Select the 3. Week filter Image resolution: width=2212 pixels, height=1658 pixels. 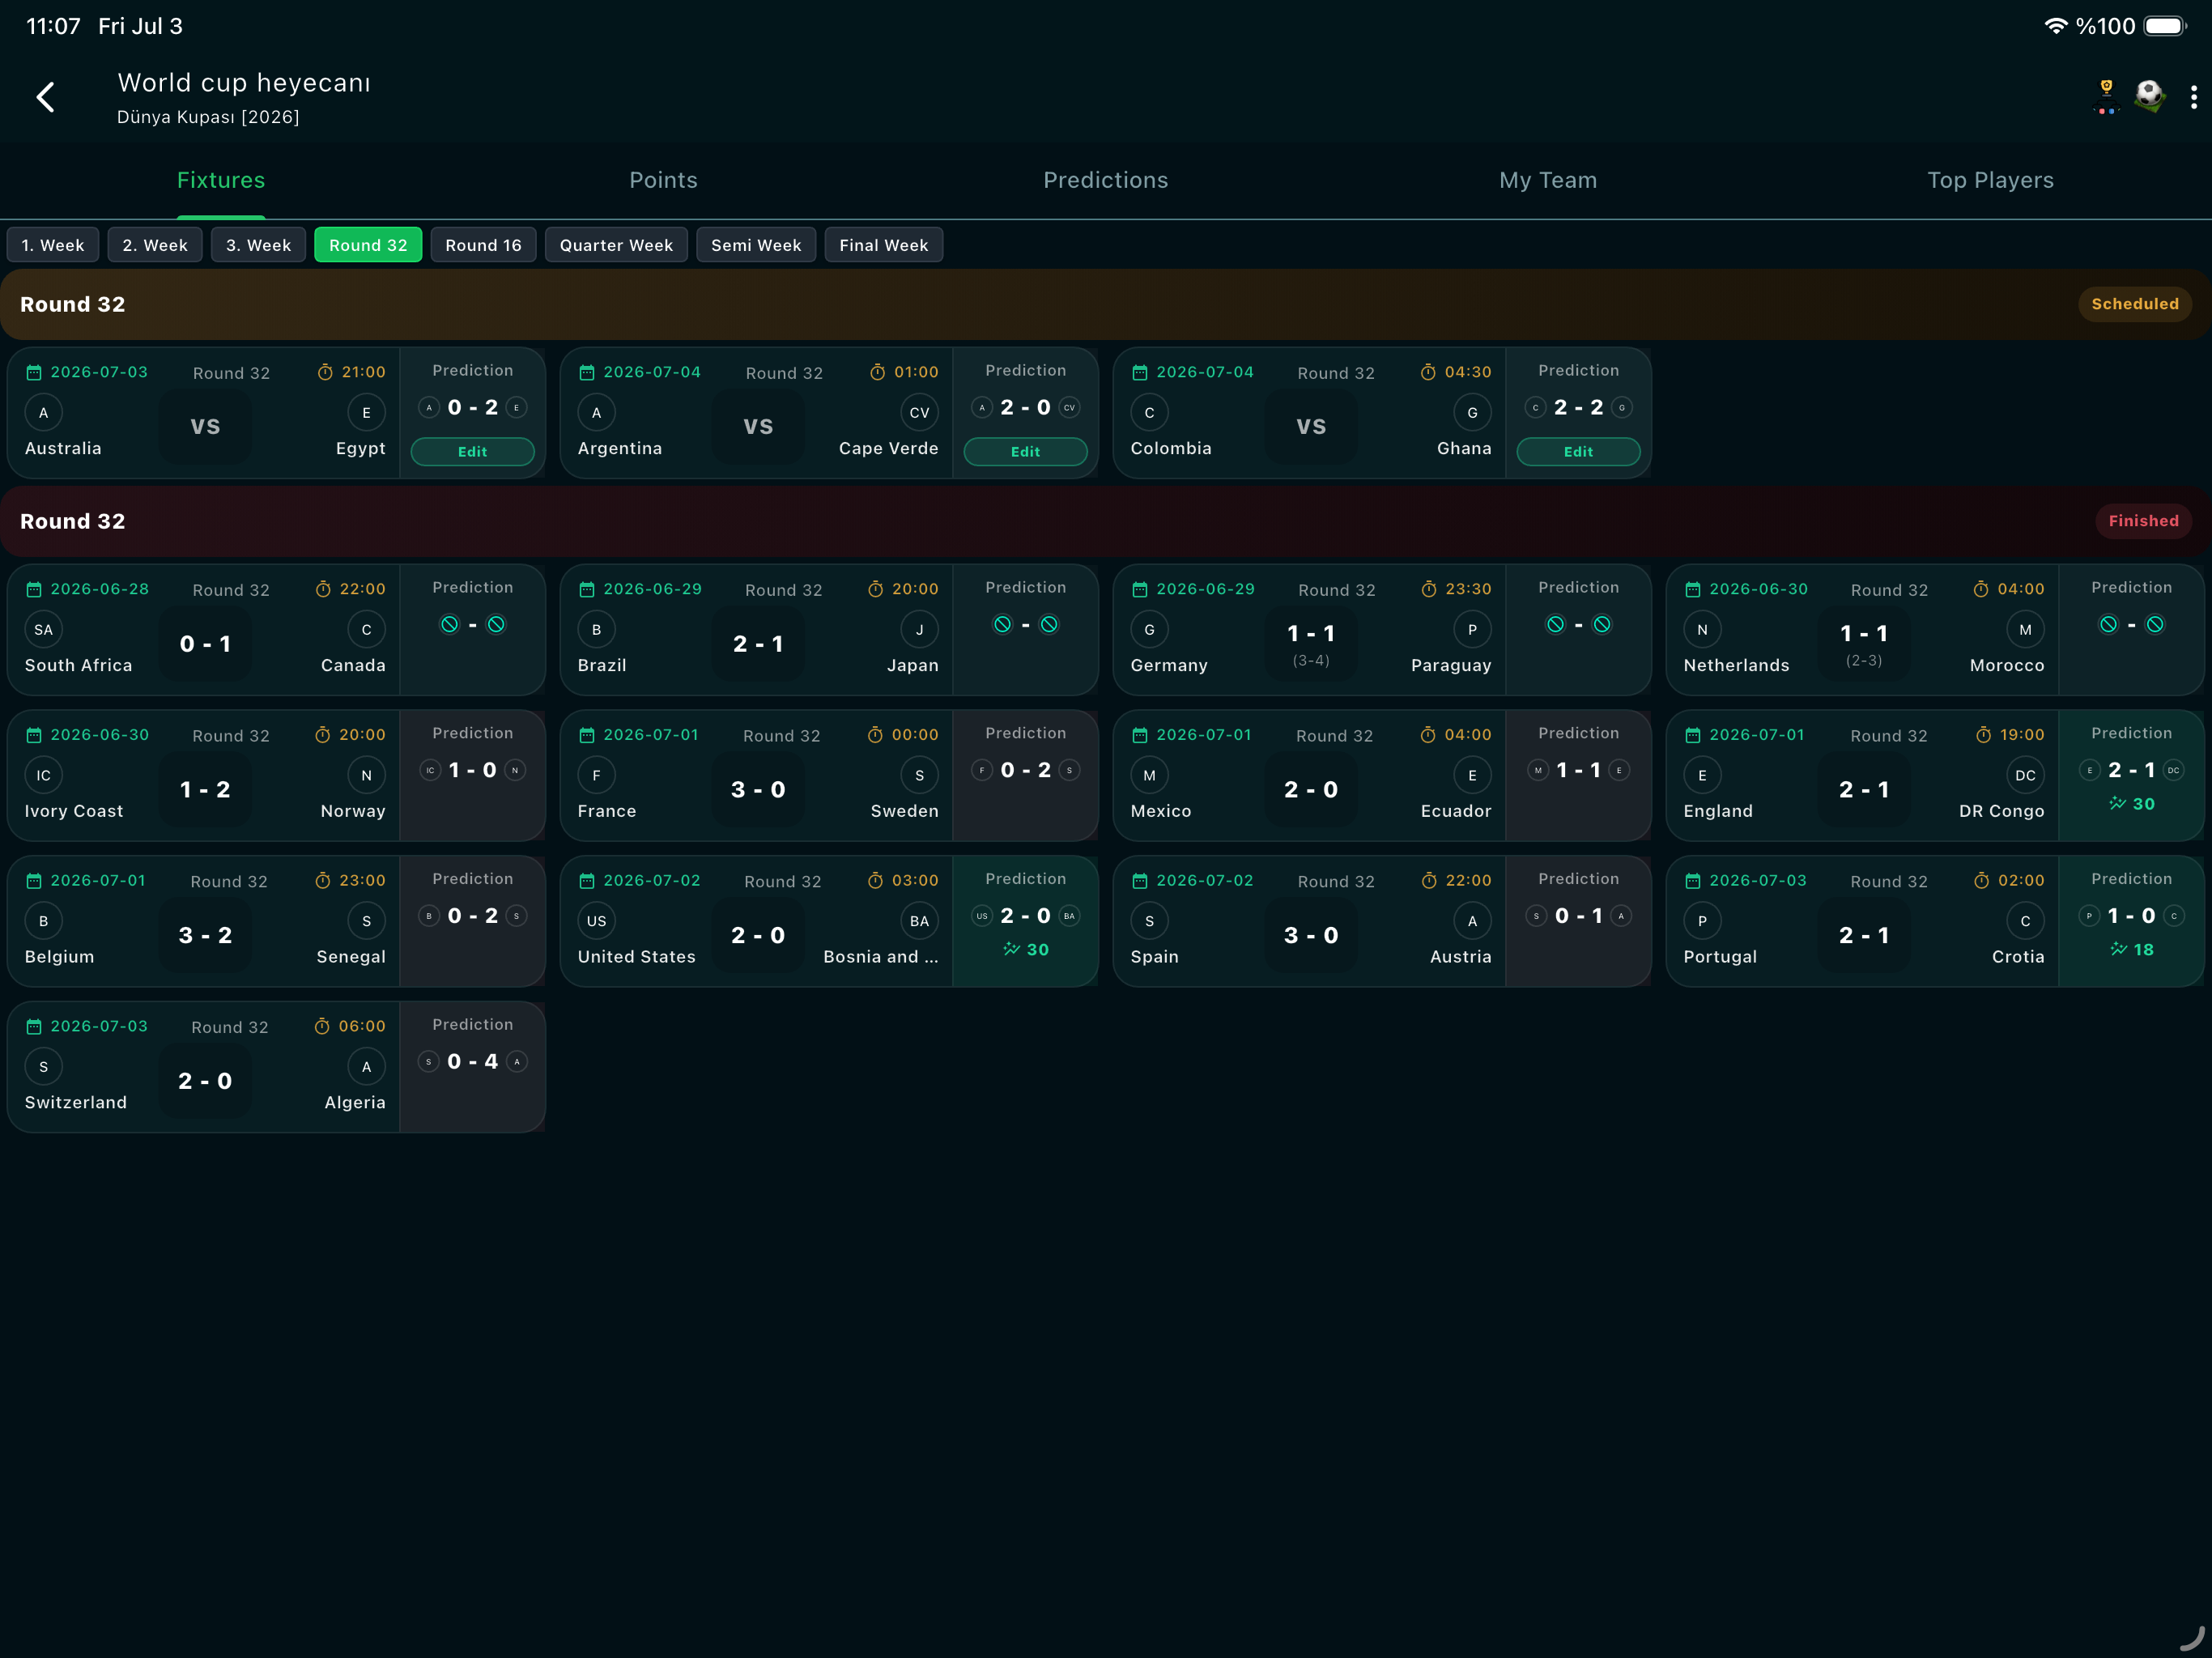tap(258, 245)
